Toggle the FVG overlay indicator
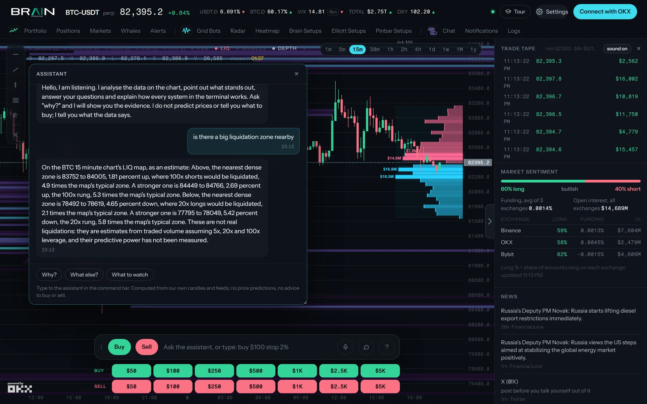Image resolution: width=647 pixels, height=404 pixels. pyautogui.click(x=200, y=48)
